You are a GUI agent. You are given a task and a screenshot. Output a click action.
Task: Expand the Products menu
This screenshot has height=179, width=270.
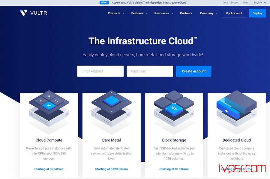[x=116, y=13]
